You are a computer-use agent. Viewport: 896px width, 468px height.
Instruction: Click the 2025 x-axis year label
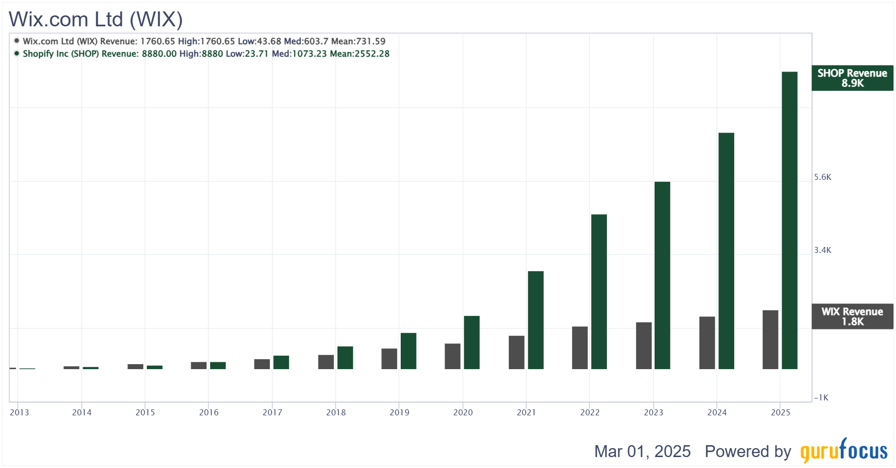(781, 412)
